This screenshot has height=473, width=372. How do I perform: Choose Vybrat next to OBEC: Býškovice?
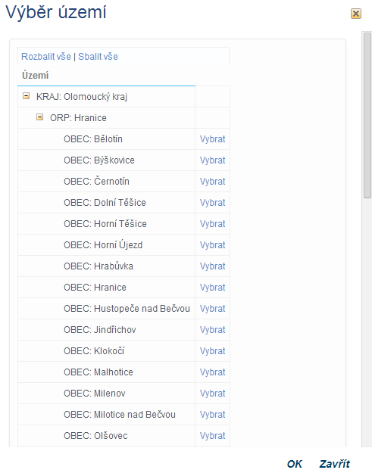(x=213, y=160)
